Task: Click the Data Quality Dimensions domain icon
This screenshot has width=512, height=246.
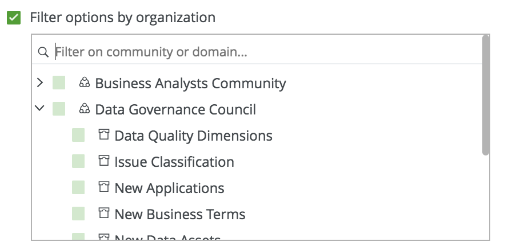Action: click(x=103, y=135)
